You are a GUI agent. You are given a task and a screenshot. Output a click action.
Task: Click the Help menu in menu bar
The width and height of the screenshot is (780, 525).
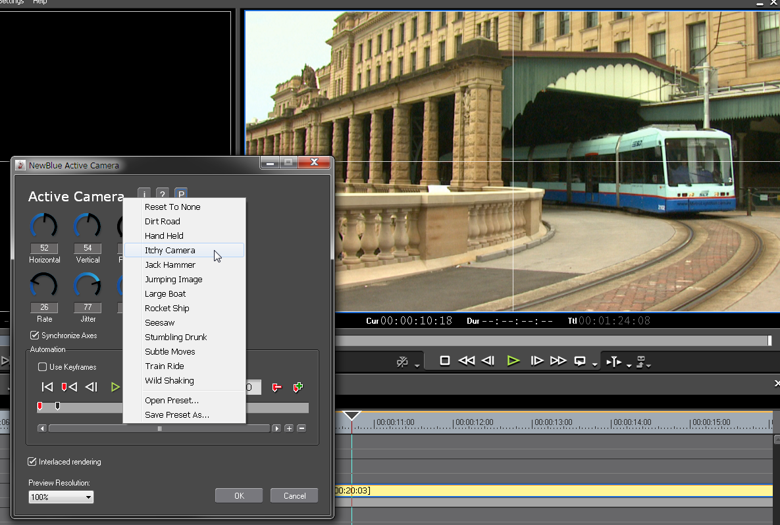tap(39, 2)
